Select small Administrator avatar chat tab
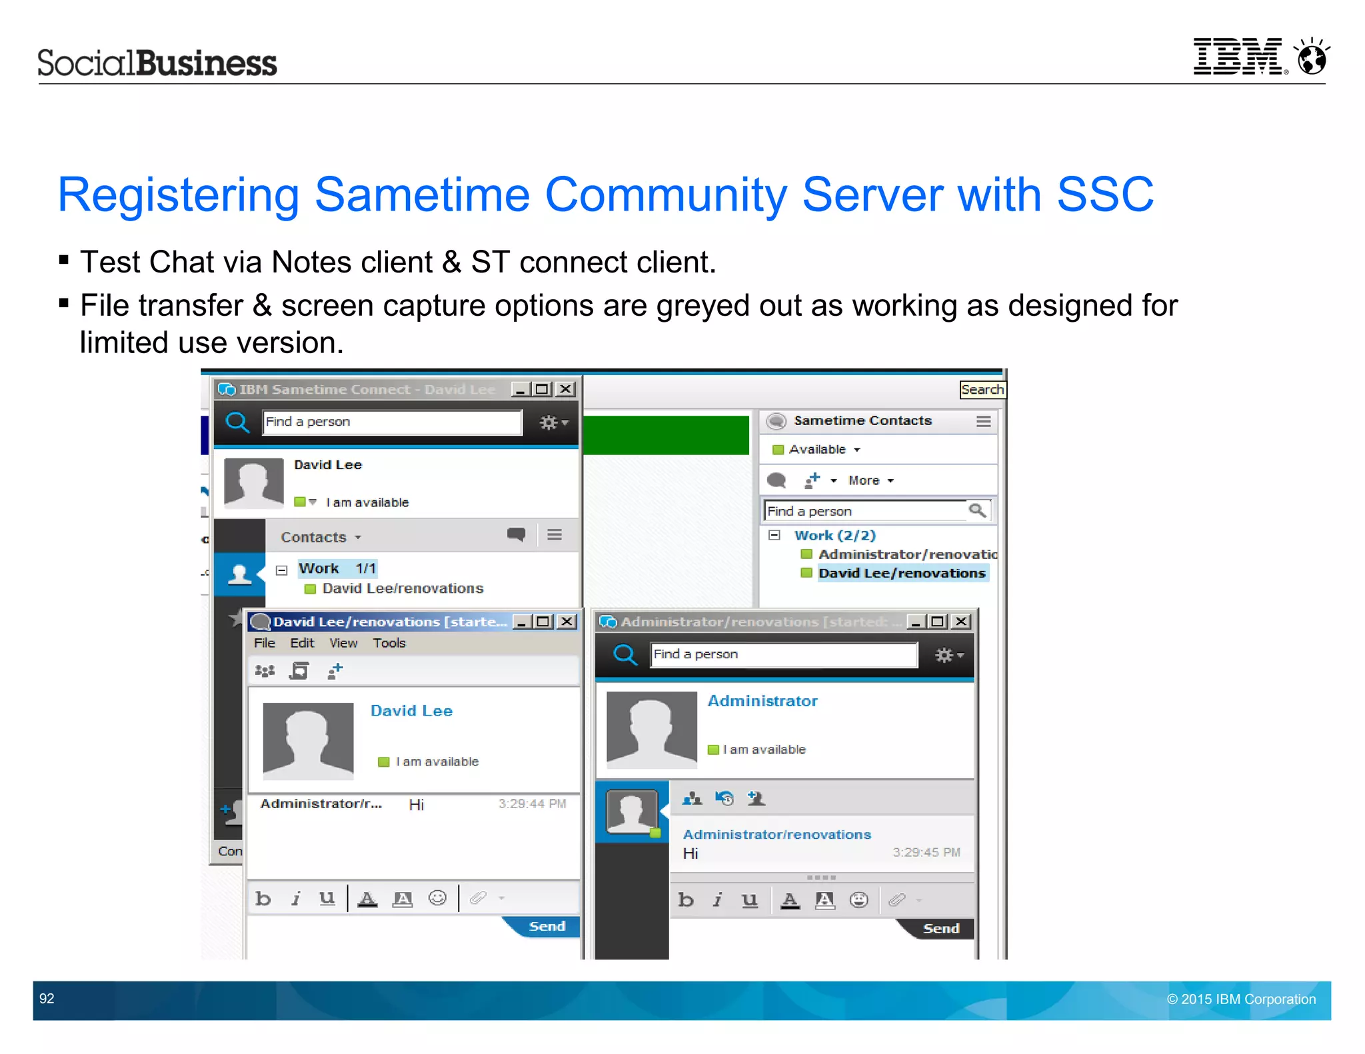Screen dimensions: 1365x1054 click(x=631, y=812)
